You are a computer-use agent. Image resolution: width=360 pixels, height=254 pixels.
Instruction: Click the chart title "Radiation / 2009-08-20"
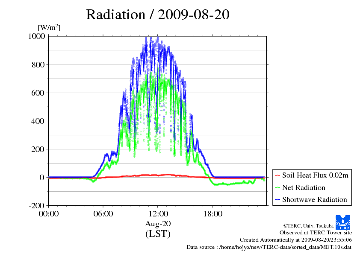pos(158,15)
